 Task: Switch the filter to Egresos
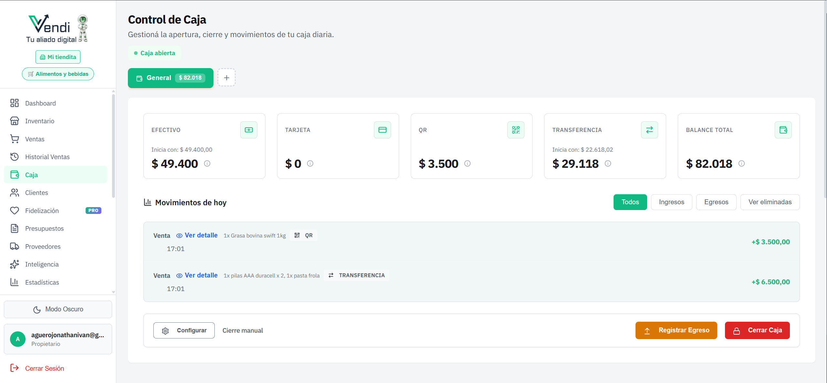[716, 202]
